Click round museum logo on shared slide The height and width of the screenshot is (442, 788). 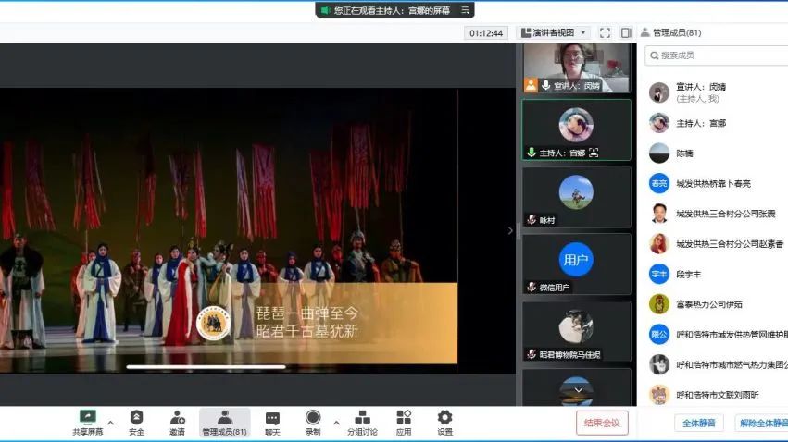(x=214, y=324)
